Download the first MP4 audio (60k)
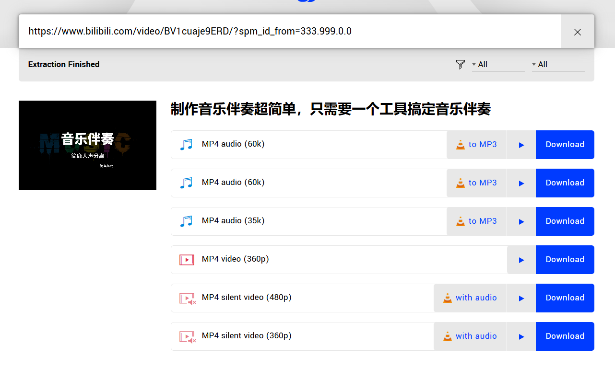Image resolution: width=615 pixels, height=368 pixels. click(565, 145)
